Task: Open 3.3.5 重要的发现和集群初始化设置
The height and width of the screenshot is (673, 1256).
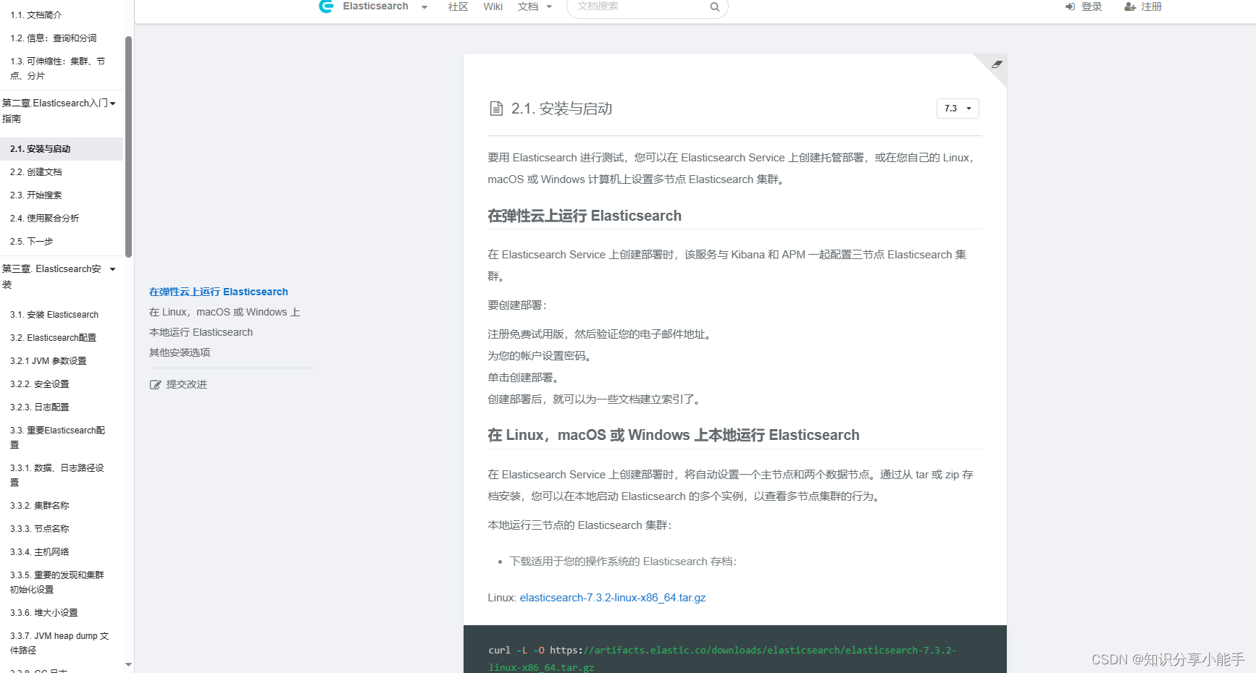Action: pos(57,583)
